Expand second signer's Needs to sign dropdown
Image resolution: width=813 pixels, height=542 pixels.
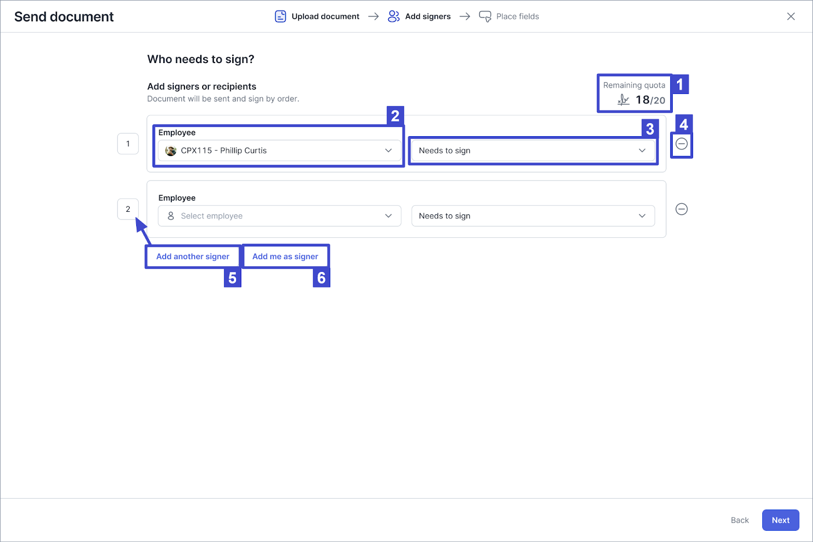[533, 216]
